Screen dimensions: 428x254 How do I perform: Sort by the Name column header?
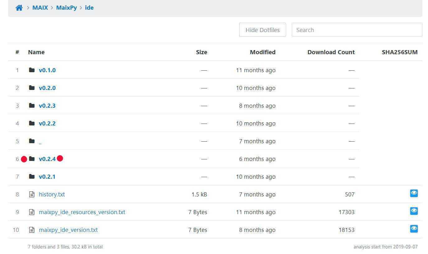pyautogui.click(x=36, y=52)
